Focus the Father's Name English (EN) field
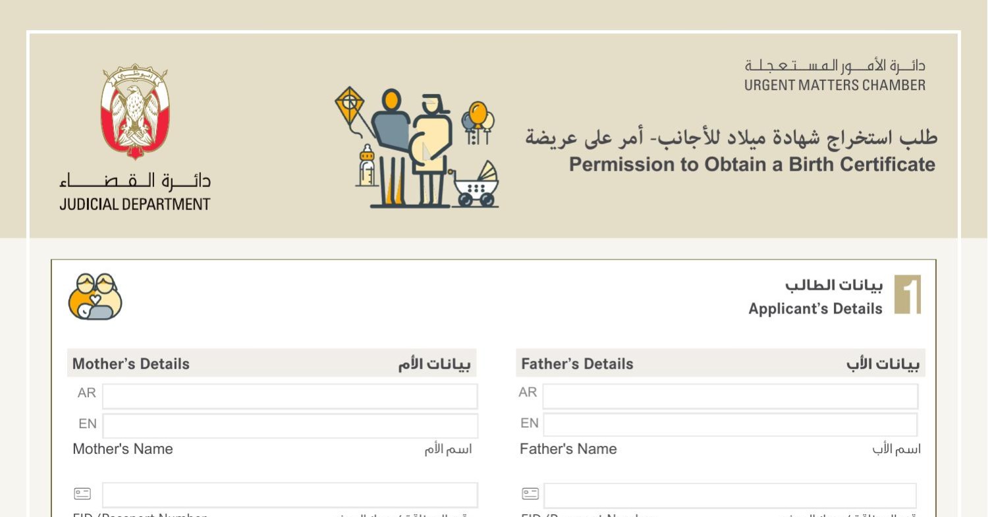Image resolution: width=988 pixels, height=517 pixels. (730, 425)
